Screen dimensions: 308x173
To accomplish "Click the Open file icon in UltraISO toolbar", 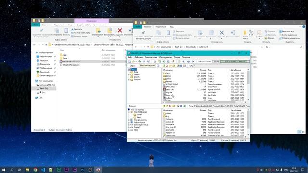I will 133,62.
